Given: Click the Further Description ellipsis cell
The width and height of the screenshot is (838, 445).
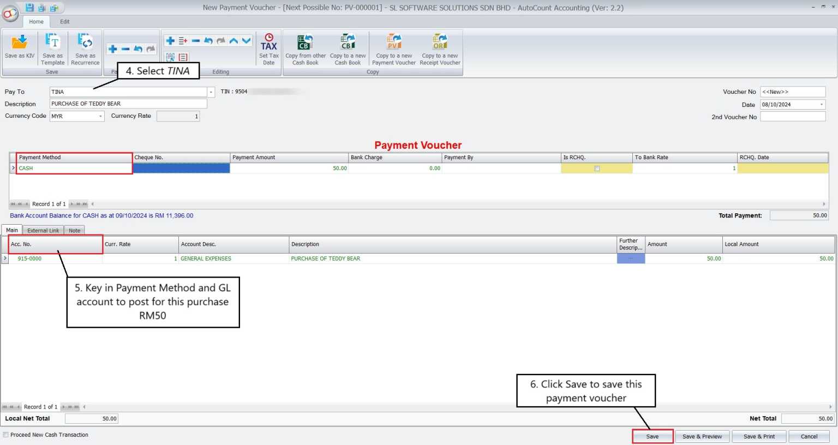Looking at the screenshot, I should 631,258.
